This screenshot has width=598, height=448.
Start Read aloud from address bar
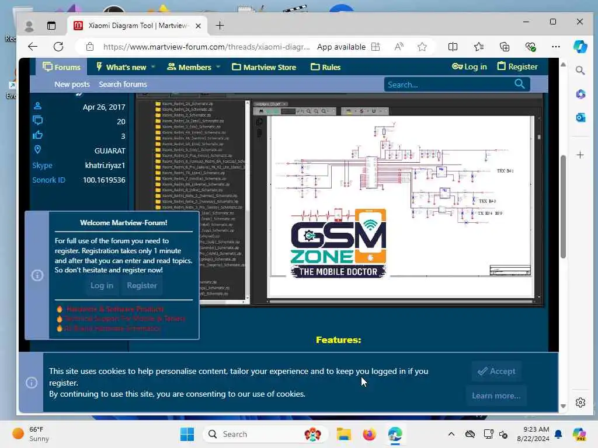click(399, 47)
